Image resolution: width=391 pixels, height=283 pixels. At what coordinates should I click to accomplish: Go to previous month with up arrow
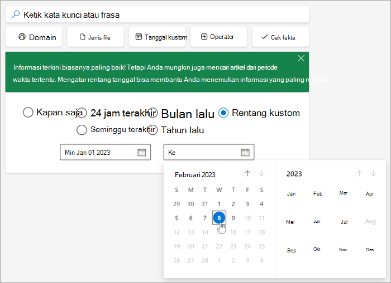[x=247, y=173]
